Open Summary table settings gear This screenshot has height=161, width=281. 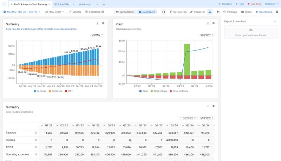pos(214,106)
